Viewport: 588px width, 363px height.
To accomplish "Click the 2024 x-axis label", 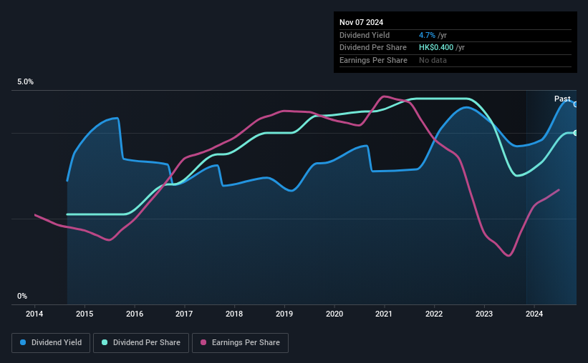I will click(x=534, y=314).
